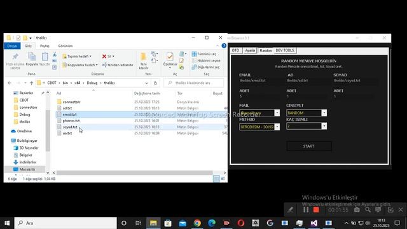The width and height of the screenshot is (407, 229).
Task: Switch to the DEV TOOLS tab
Action: 285,50
